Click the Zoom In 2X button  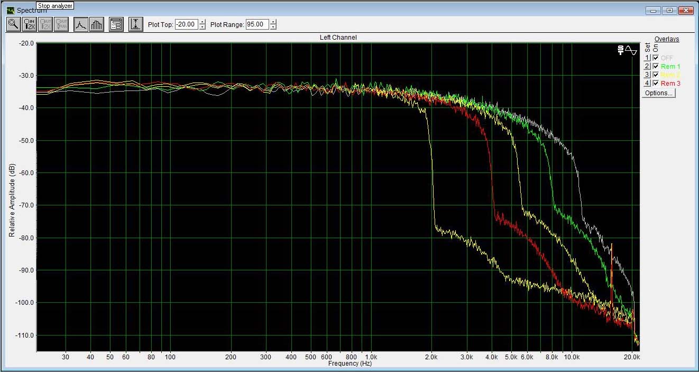[30, 24]
